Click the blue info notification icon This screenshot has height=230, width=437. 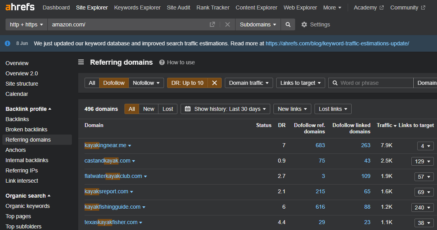coord(8,43)
